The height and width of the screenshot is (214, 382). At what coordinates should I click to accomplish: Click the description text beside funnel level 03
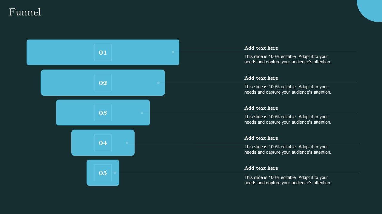pos(287,119)
